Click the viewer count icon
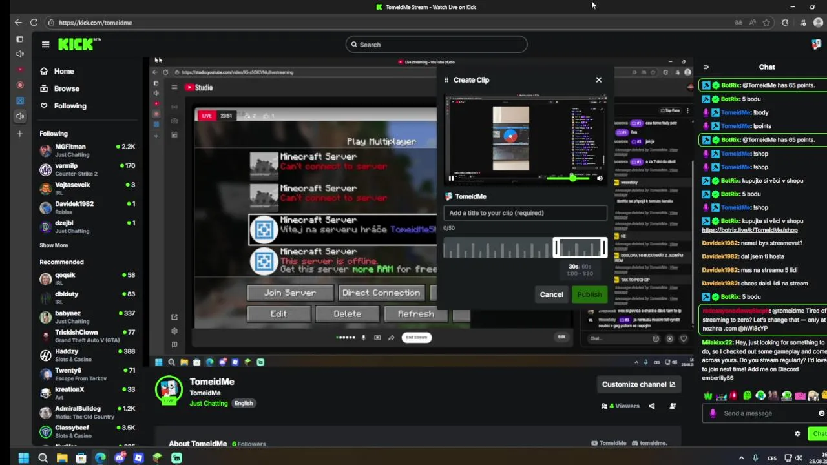 (604, 406)
